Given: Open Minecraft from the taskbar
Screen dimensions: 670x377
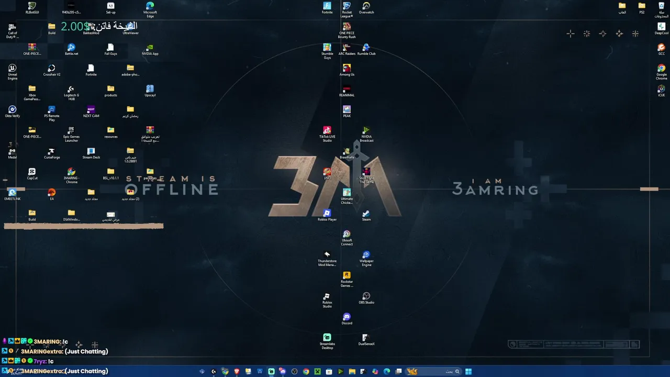Looking at the screenshot, I should tap(317, 372).
